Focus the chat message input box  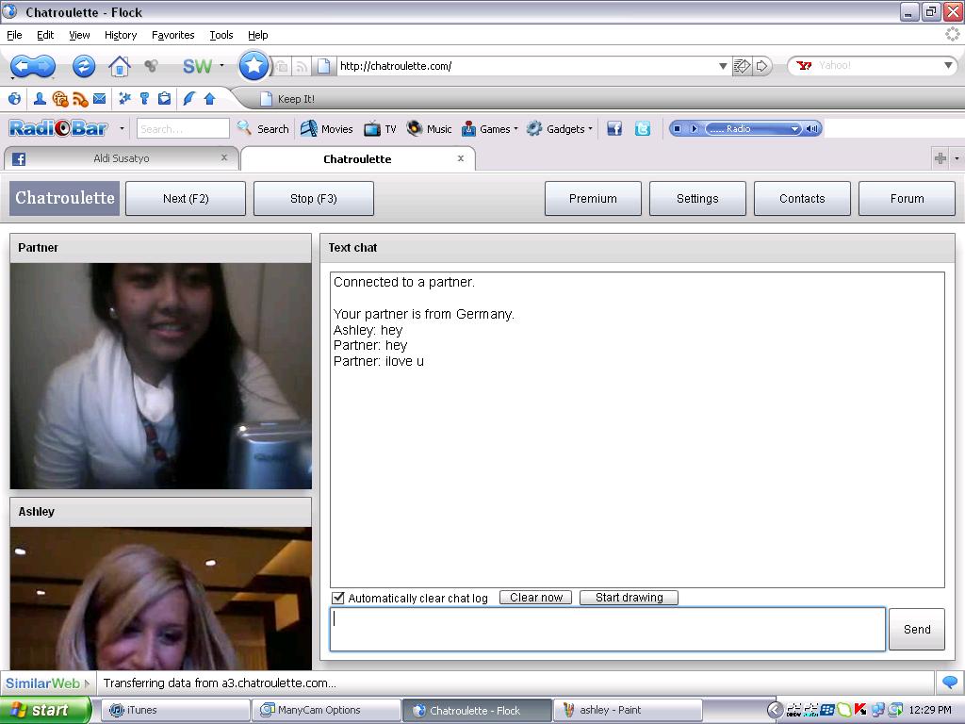[x=608, y=629]
